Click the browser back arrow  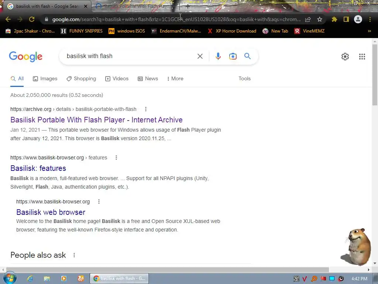(8, 19)
